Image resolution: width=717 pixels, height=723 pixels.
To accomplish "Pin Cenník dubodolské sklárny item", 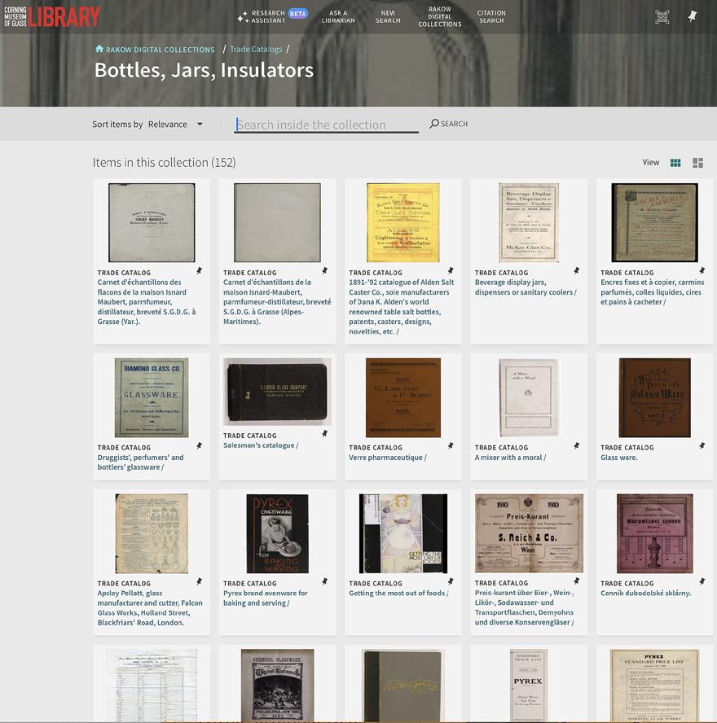I will (x=702, y=581).
